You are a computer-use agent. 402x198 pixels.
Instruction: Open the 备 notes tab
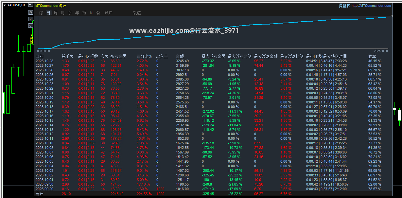click(98, 13)
